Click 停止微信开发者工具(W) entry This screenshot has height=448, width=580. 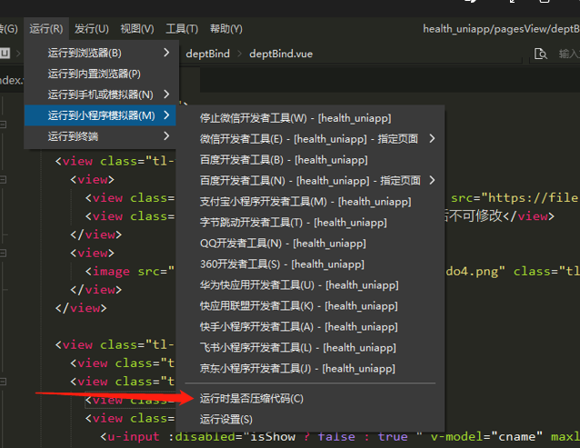[310, 118]
